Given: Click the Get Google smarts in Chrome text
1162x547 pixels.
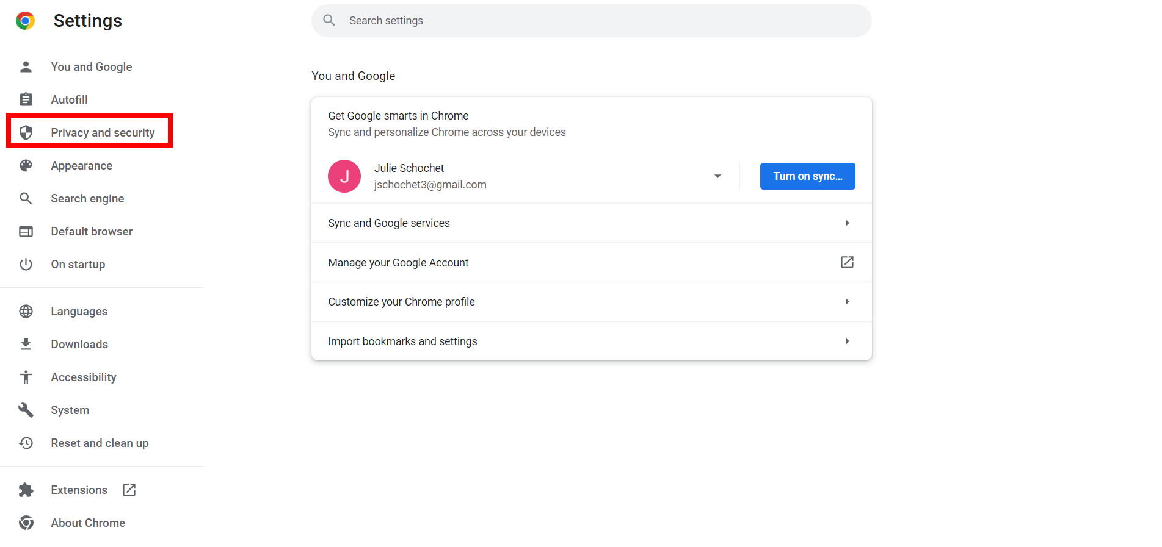Looking at the screenshot, I should click(398, 116).
